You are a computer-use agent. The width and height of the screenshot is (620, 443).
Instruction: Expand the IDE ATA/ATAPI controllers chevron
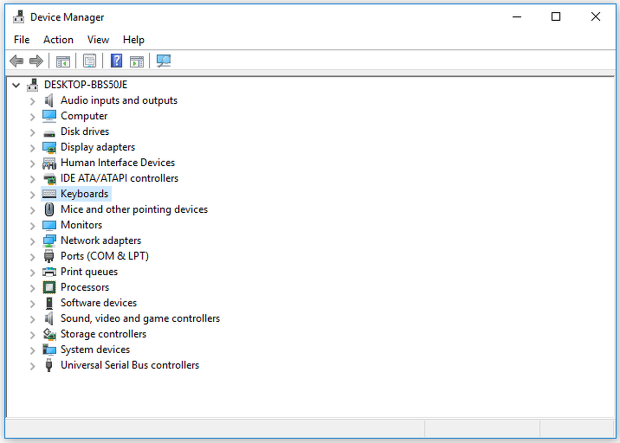[x=33, y=178]
